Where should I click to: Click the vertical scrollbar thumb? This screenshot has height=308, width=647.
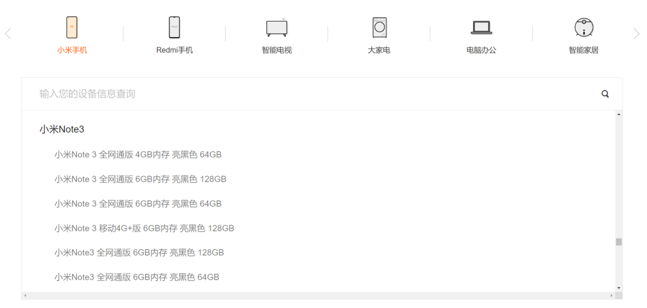[x=619, y=242]
